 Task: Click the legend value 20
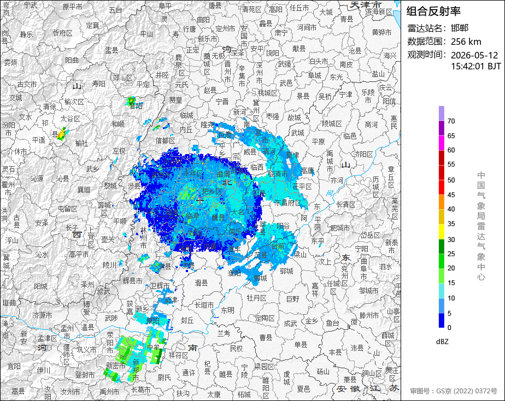pyautogui.click(x=451, y=268)
